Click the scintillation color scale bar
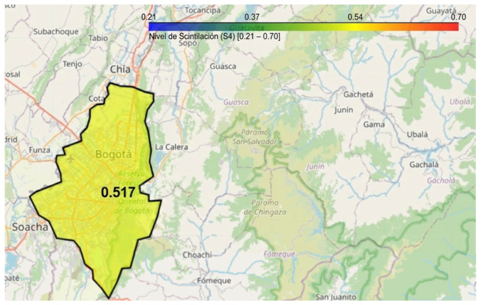The width and height of the screenshot is (481, 305). coord(304,27)
